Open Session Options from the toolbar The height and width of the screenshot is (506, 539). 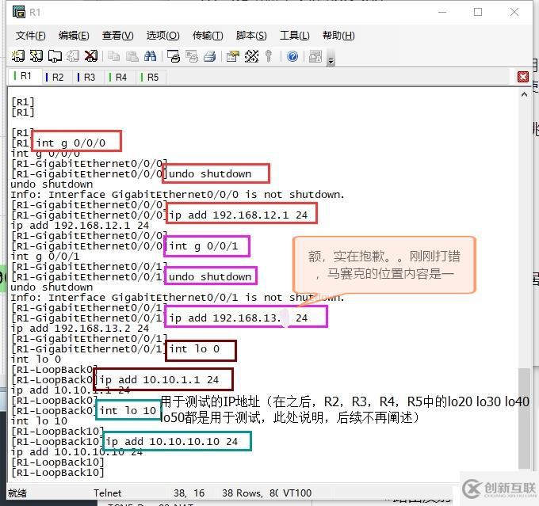tap(233, 56)
